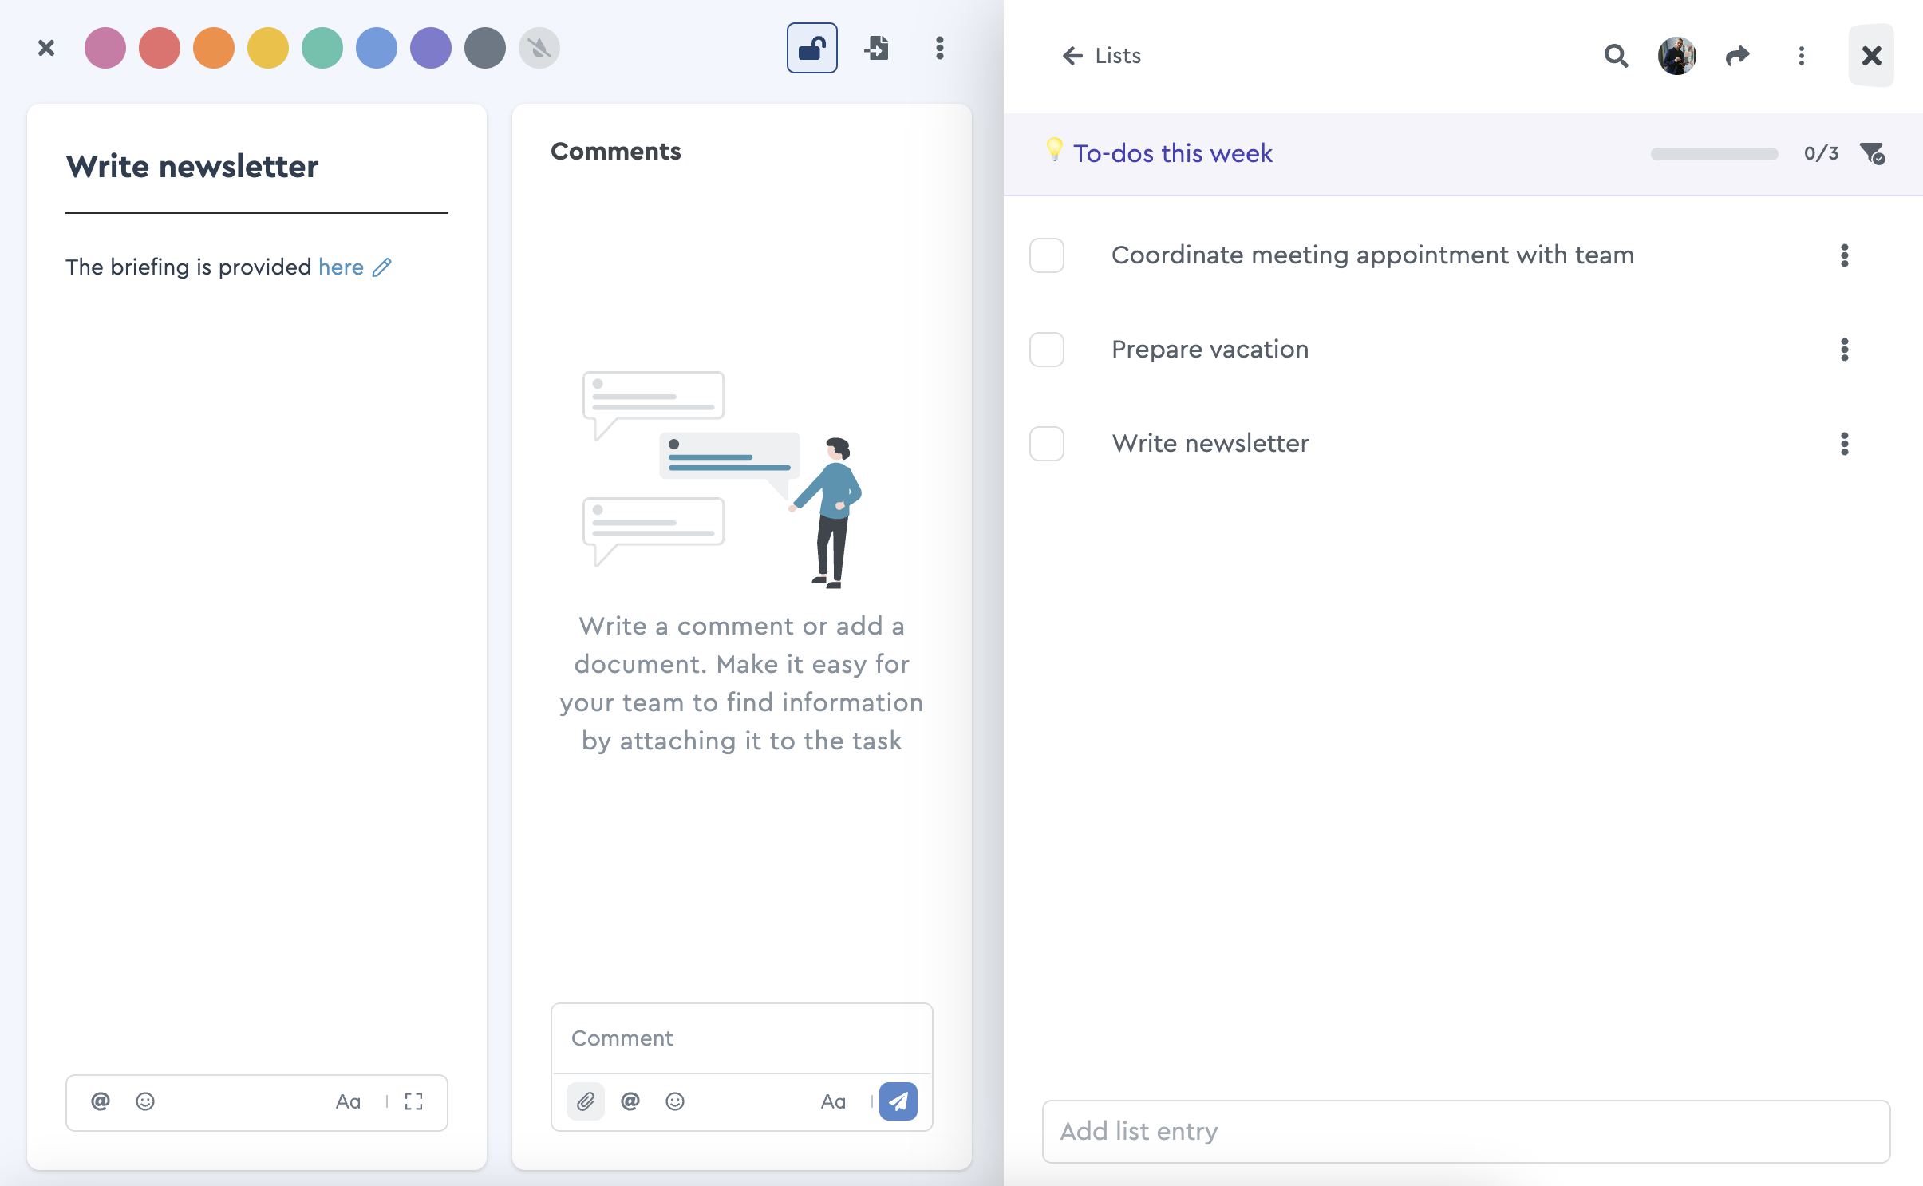Click the list progress bar
The height and width of the screenshot is (1186, 1923).
pyautogui.click(x=1714, y=154)
